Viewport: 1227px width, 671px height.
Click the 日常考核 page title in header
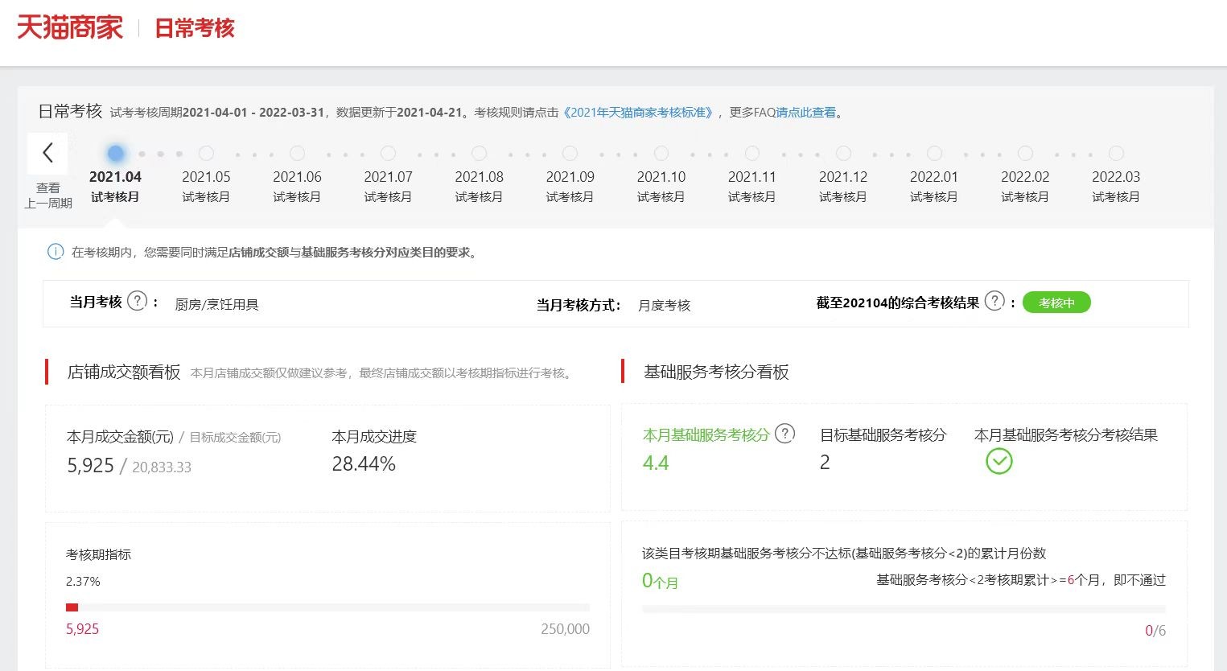pos(194,28)
